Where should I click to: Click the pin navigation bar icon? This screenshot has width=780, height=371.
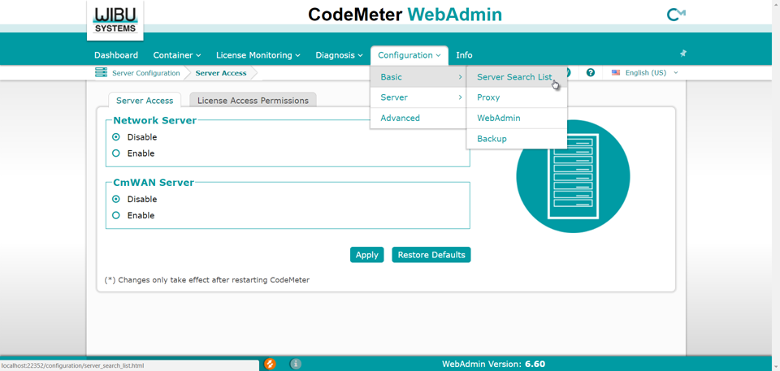[682, 54]
